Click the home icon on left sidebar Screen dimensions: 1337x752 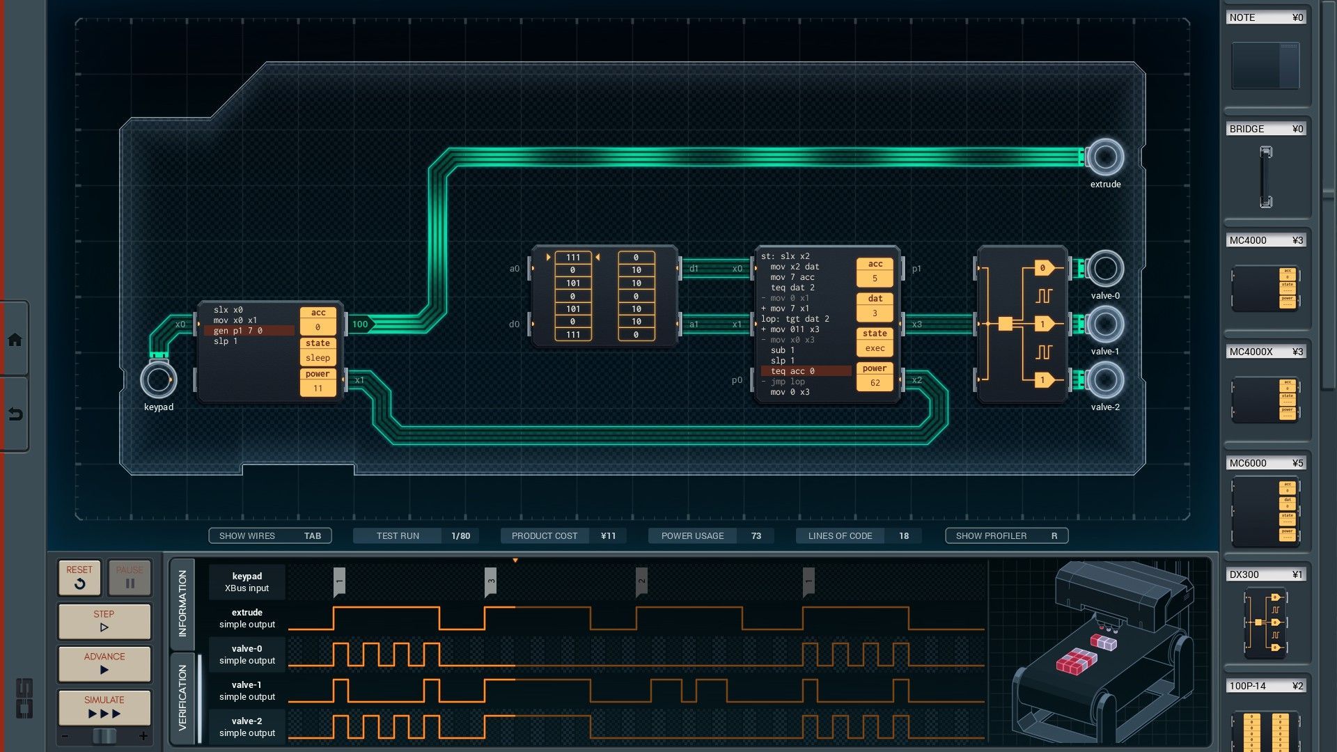coord(15,340)
